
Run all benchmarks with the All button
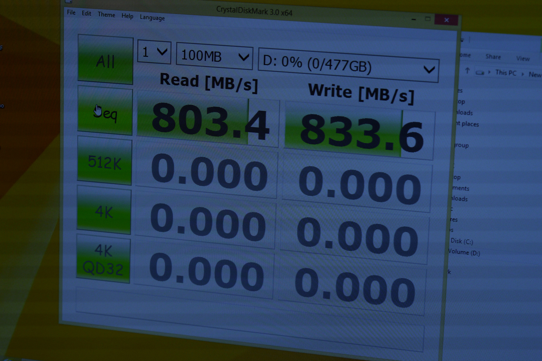(105, 60)
